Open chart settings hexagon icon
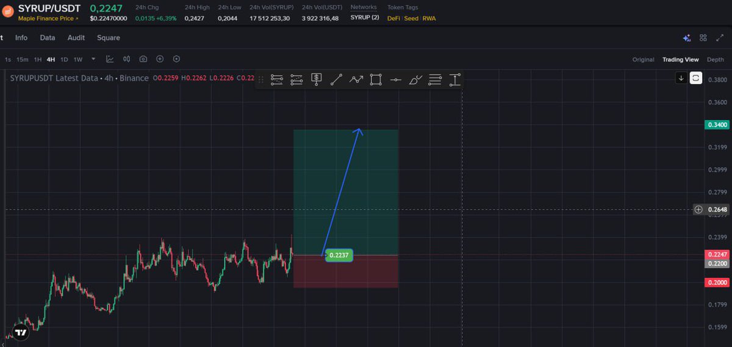The width and height of the screenshot is (732, 347). [x=176, y=59]
